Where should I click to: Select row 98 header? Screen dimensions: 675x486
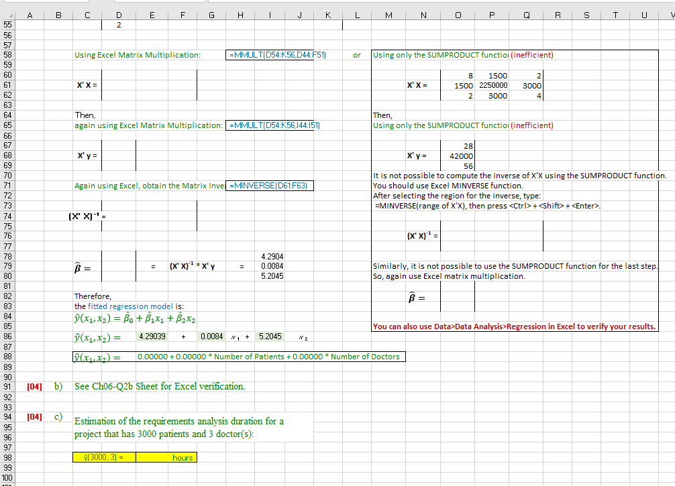tap(7, 458)
